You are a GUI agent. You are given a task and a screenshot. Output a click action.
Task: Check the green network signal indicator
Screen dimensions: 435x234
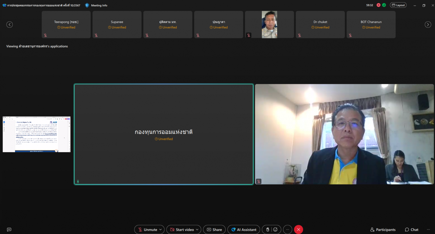[384, 5]
